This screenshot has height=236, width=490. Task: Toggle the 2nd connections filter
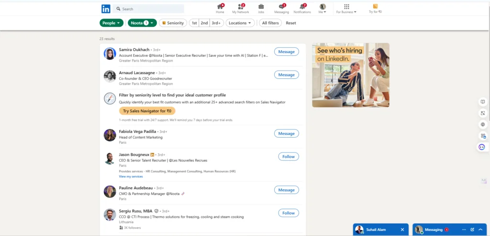pos(204,23)
